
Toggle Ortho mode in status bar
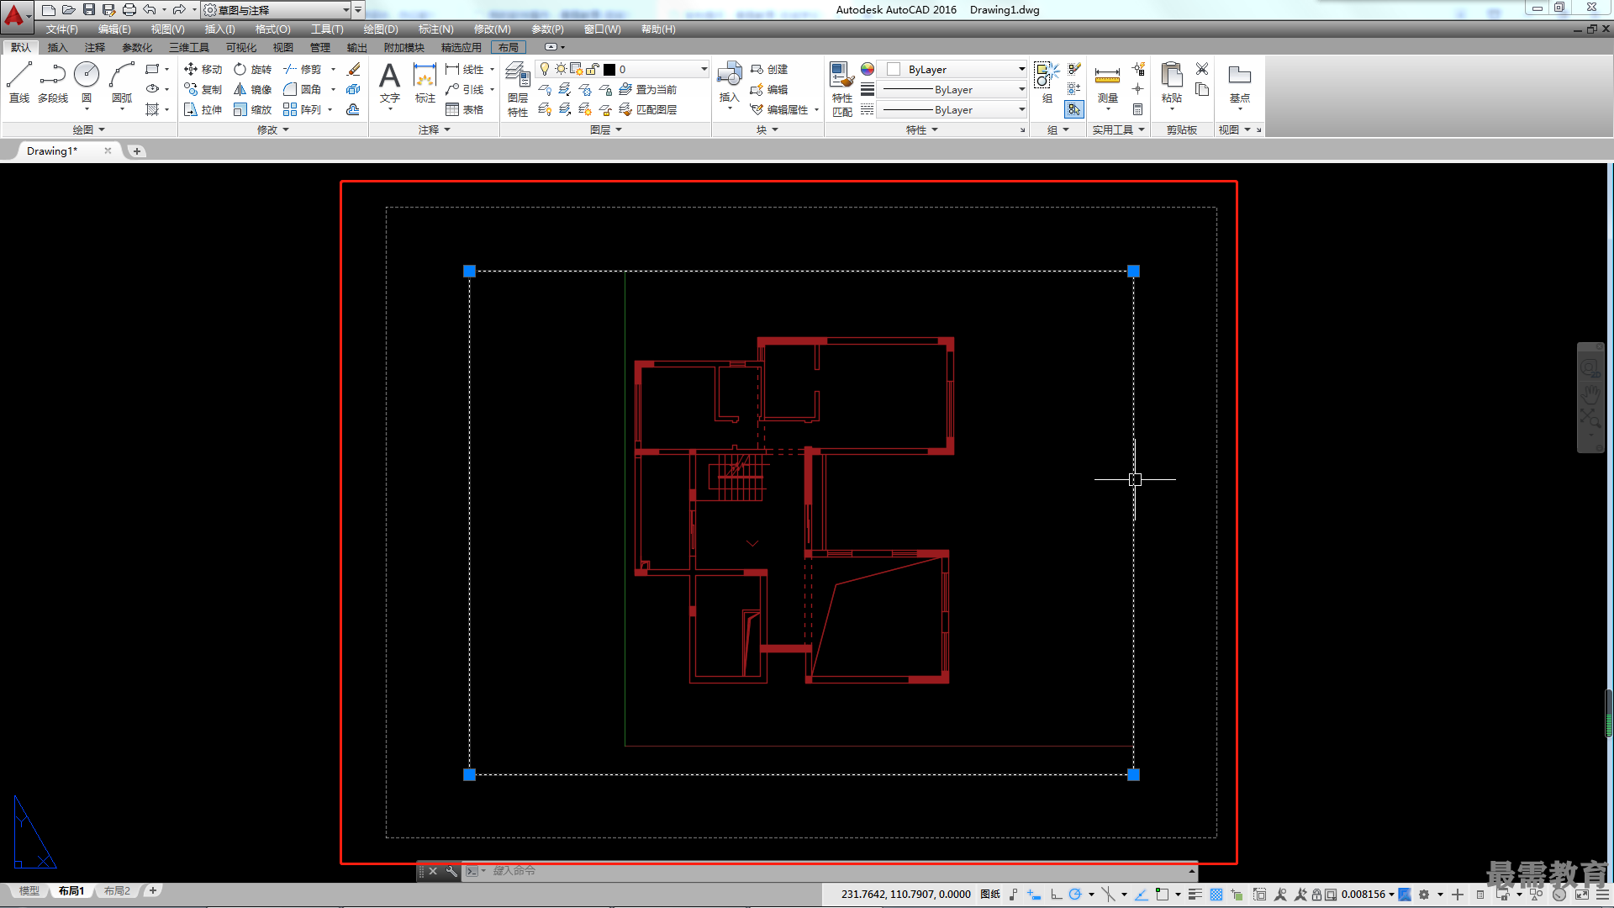click(1056, 895)
